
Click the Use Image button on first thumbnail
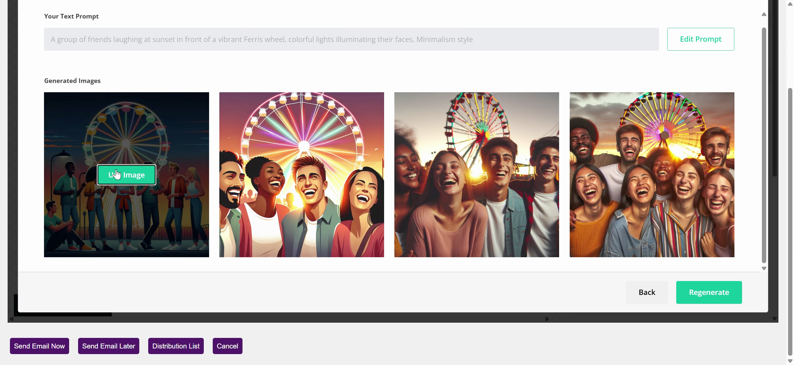click(126, 175)
